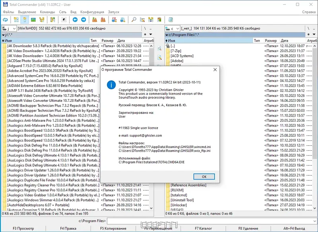The height and width of the screenshot is (232, 318).
Task: Click the triangle before c:\Program Files path
Action: 167,35
